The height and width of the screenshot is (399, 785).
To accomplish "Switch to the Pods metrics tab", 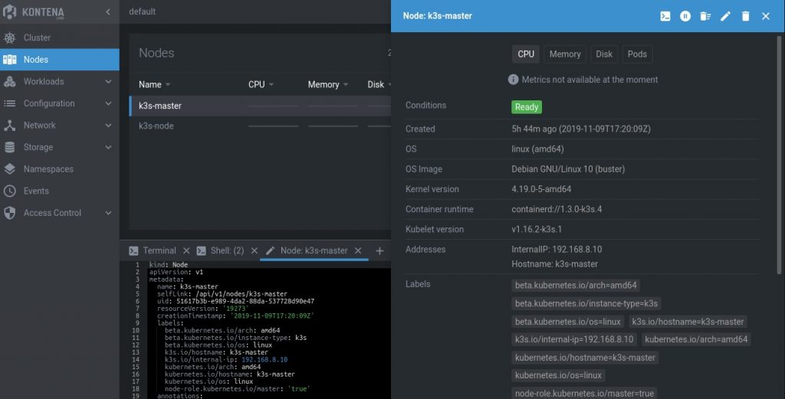I will tap(637, 54).
